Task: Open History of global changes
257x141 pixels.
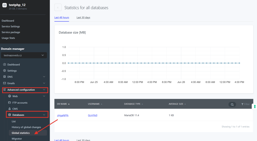Action: (26, 127)
